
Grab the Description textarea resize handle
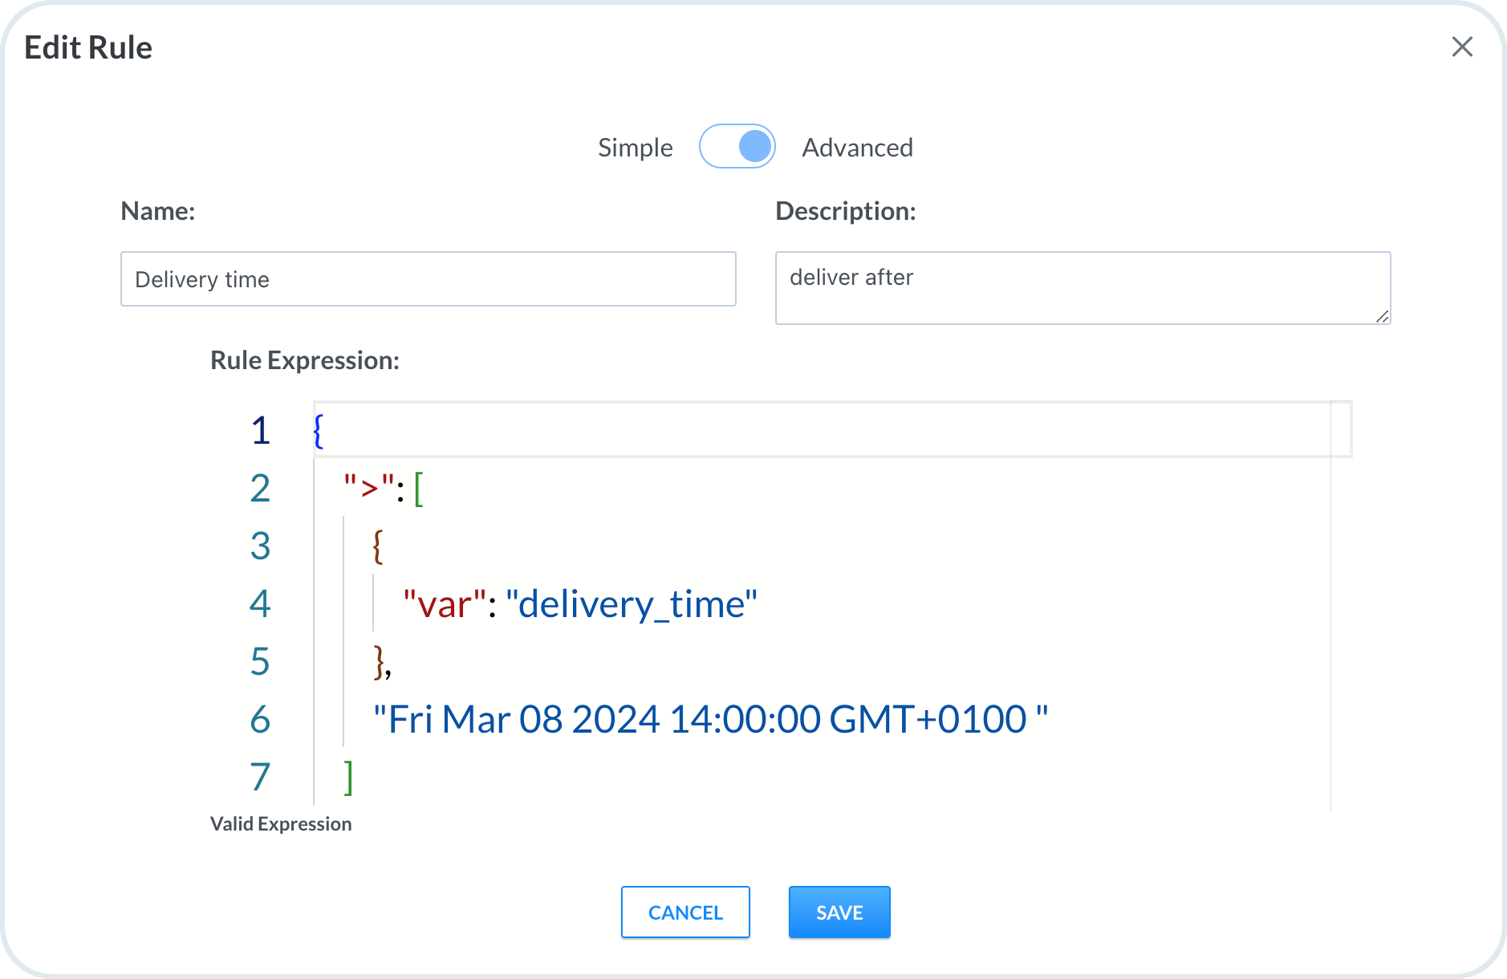(1382, 317)
